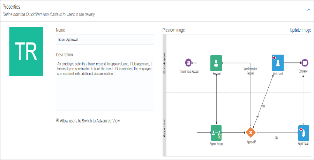
Task: Click the Yes flow label
Action: (263, 106)
